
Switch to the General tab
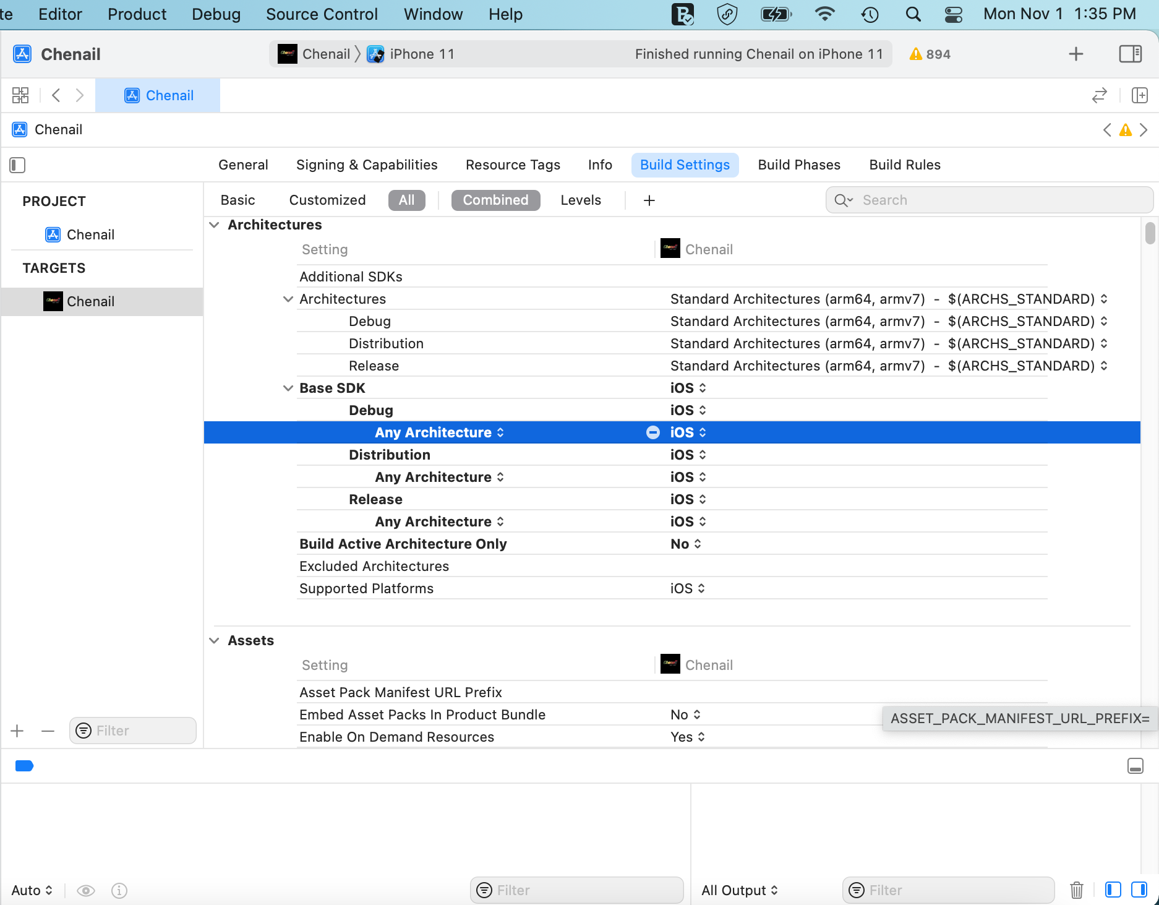coord(243,165)
